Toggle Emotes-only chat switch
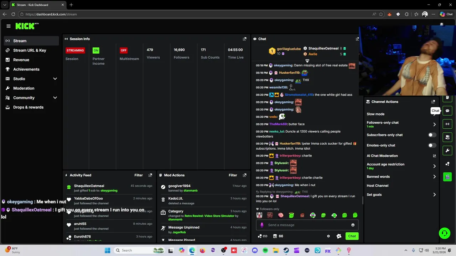Image resolution: width=456 pixels, height=256 pixels. pyautogui.click(x=432, y=145)
